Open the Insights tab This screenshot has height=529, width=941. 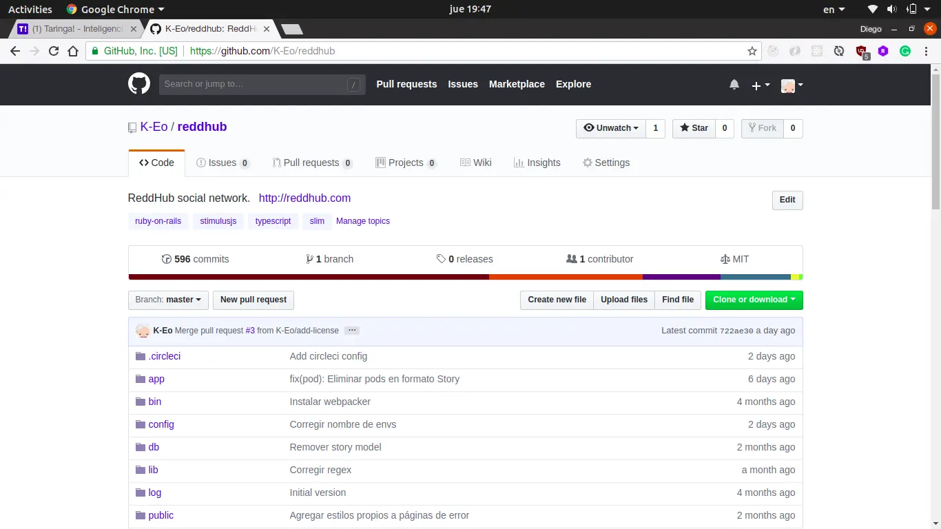pyautogui.click(x=537, y=163)
